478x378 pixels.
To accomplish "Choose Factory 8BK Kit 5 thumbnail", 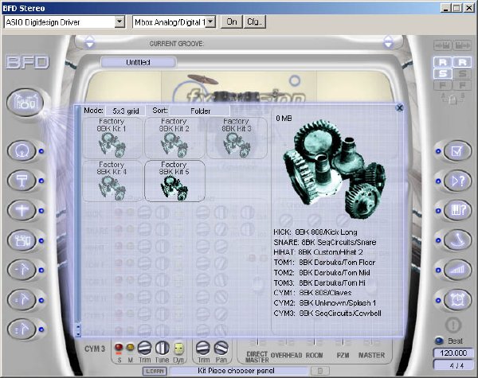I will coord(174,181).
